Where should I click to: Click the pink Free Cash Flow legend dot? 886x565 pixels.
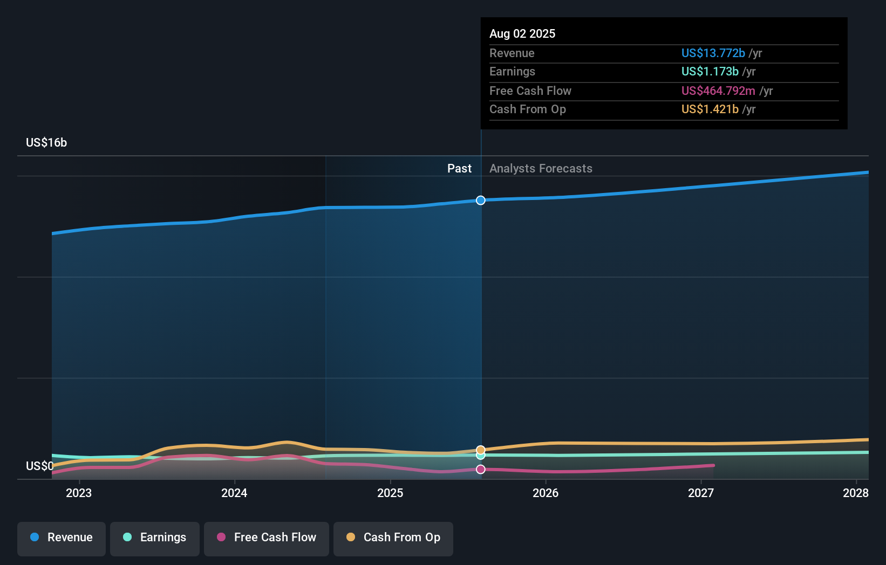pyautogui.click(x=221, y=537)
